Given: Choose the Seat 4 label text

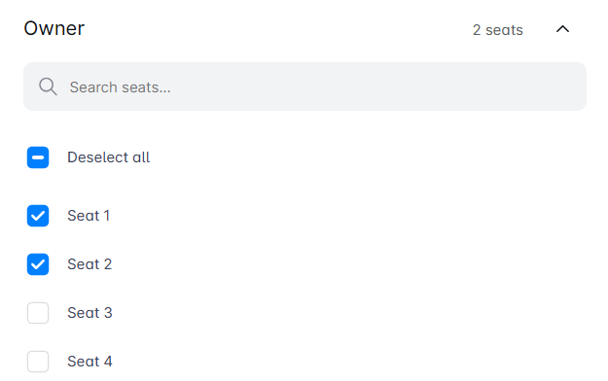Looking at the screenshot, I should click(x=89, y=362).
